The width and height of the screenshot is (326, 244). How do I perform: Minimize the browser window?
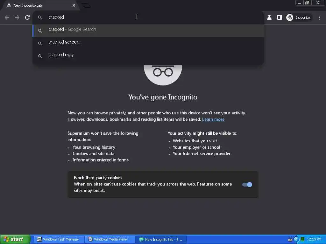pos(299,3)
